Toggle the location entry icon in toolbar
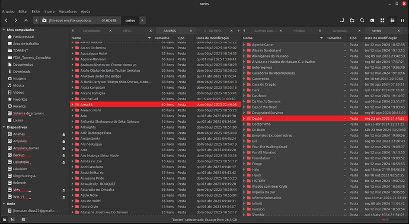 342,20
